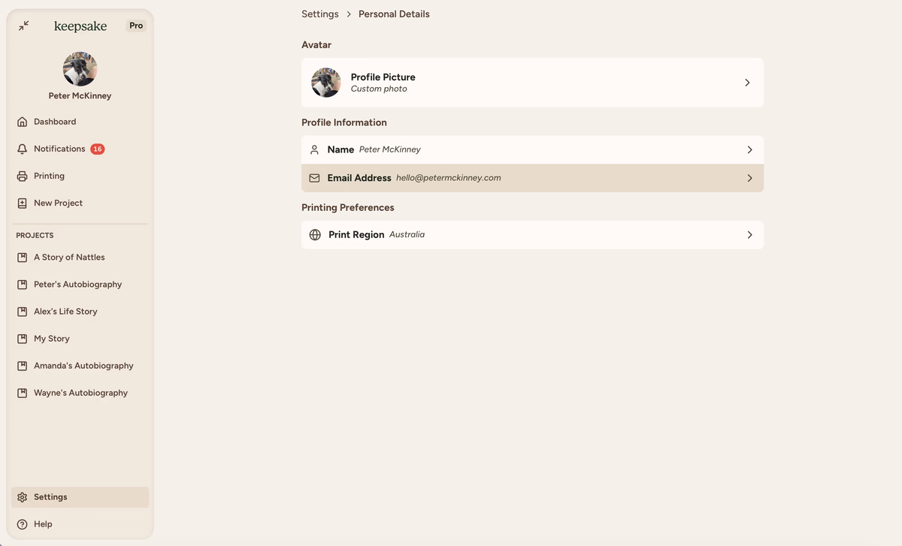Open the Print Region row chevron

point(749,235)
